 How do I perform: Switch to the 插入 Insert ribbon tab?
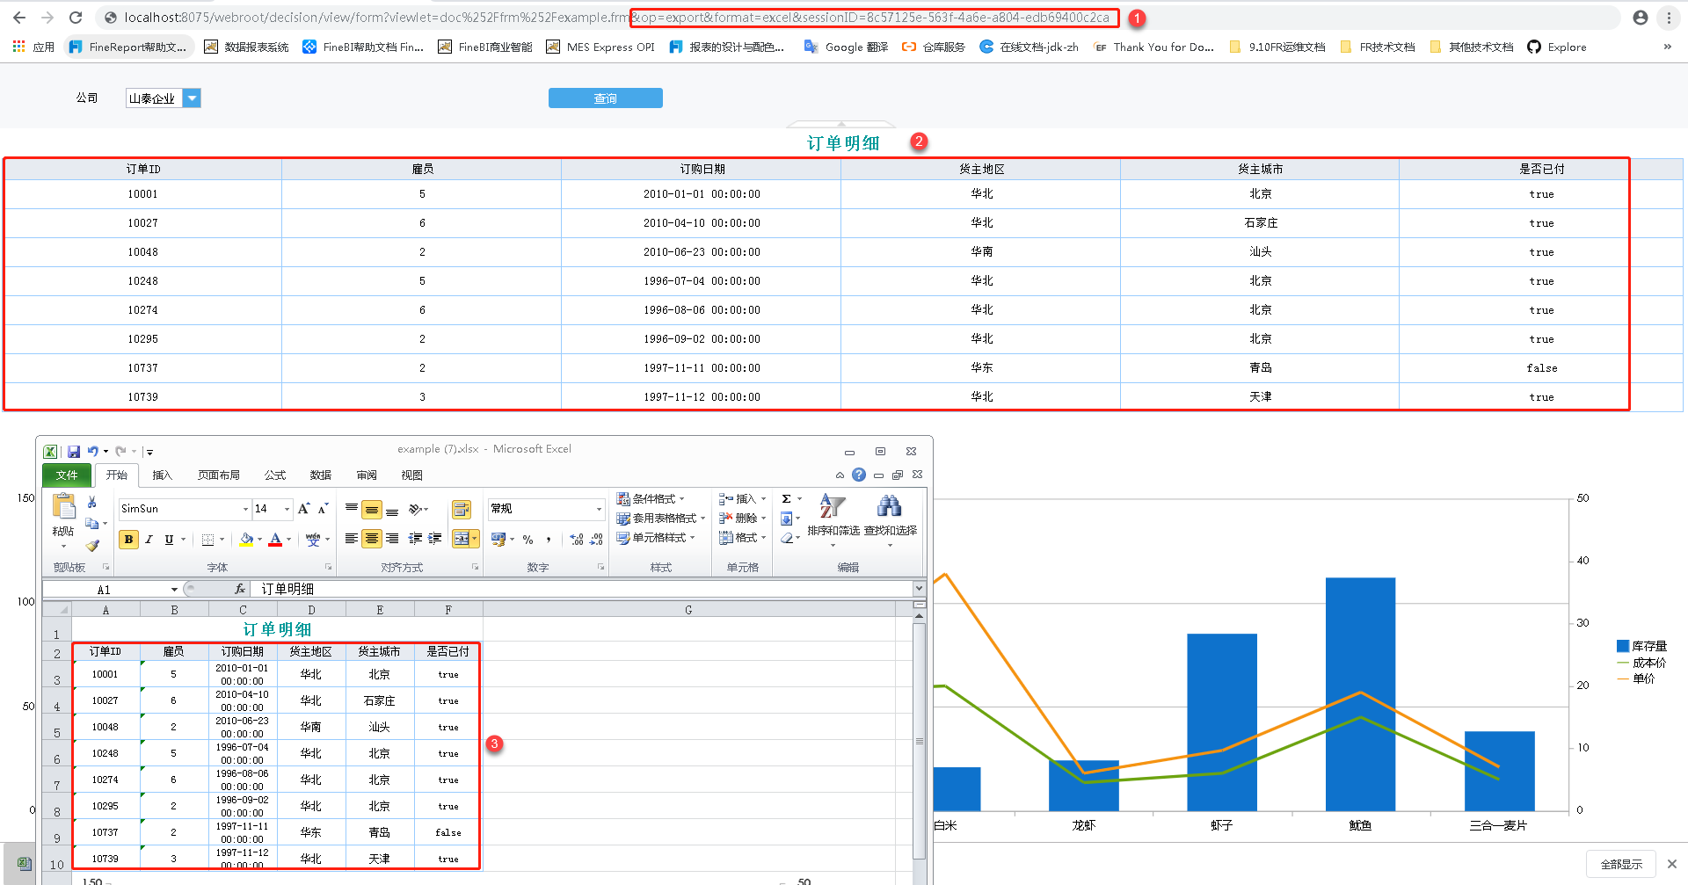(x=162, y=475)
